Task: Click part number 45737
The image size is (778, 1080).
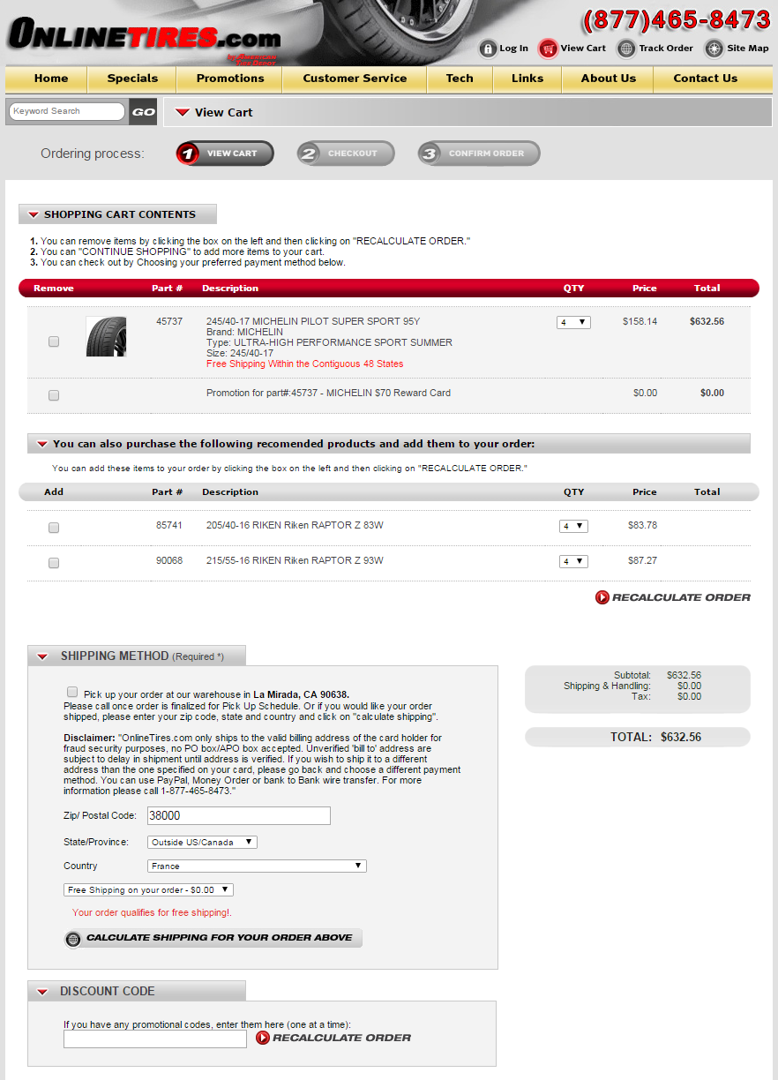Action: coord(169,321)
